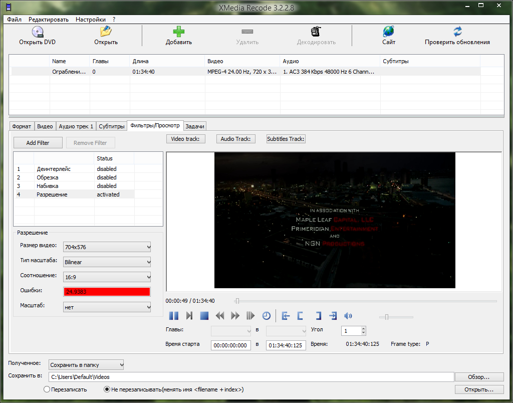Stop the video preview
This screenshot has width=513, height=403.
(204, 316)
